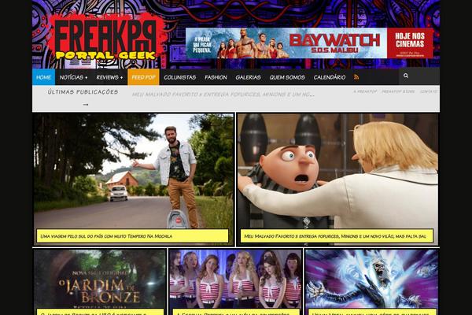
Task: Expand the Notícias menu
Action: pos(73,77)
